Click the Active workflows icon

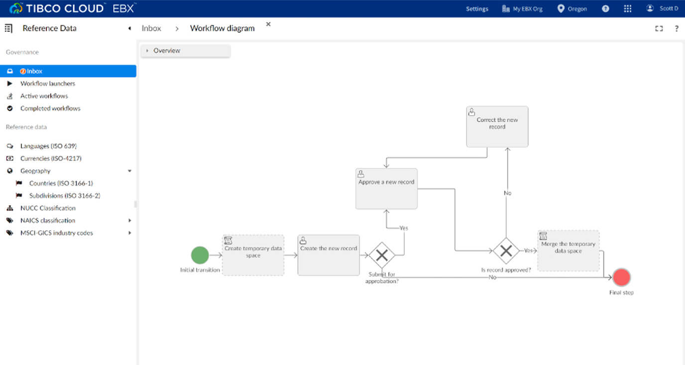pos(10,96)
